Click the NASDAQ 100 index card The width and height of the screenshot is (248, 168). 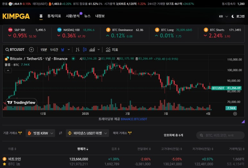[x=76, y=33]
